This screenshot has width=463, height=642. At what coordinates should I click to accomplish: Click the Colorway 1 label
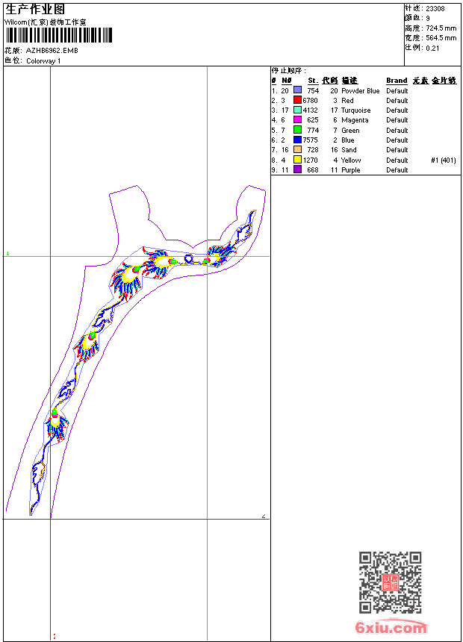(43, 61)
